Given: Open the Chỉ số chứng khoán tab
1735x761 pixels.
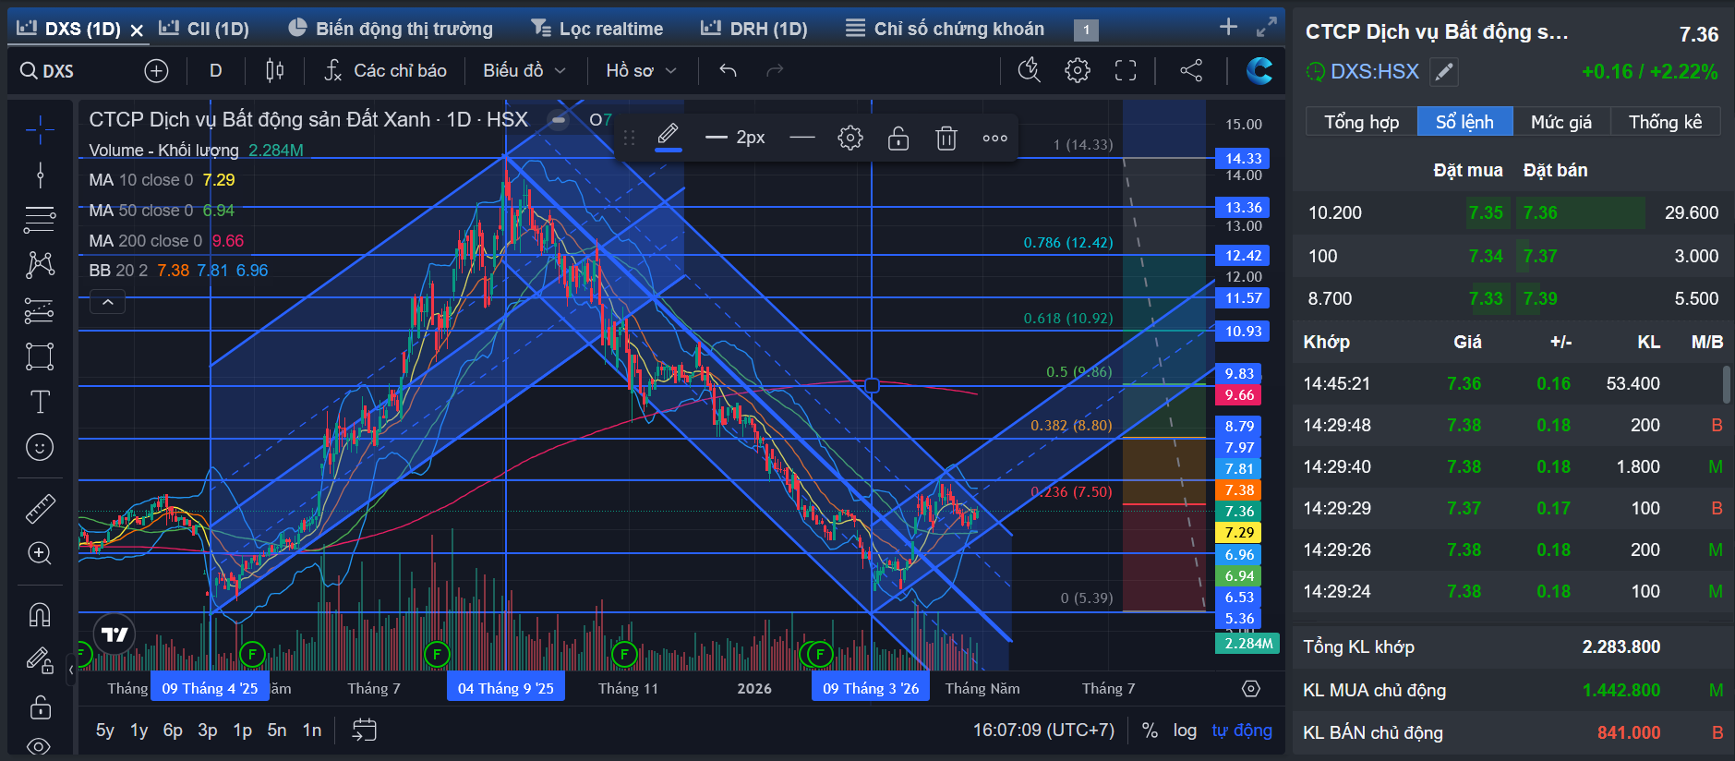Looking at the screenshot, I should click(946, 29).
